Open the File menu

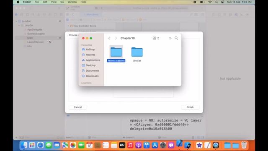pyautogui.click(x=36, y=2)
